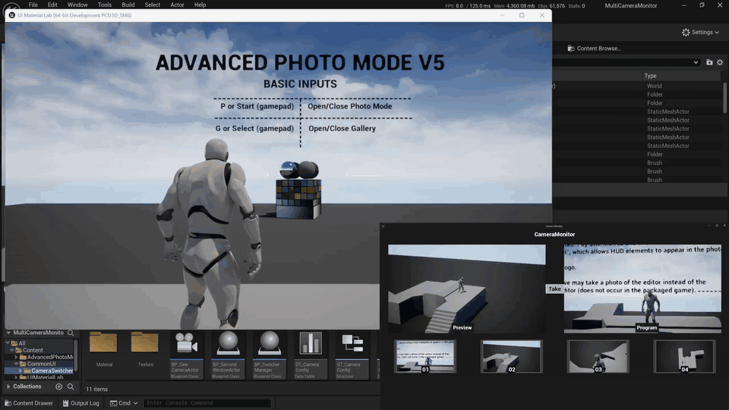Collapse the Content folder arrow
This screenshot has height=410, width=729.
point(12,350)
